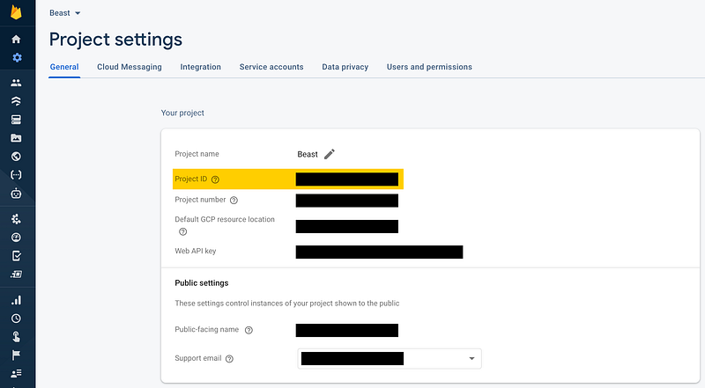Open Hosting globe icon

(16, 157)
